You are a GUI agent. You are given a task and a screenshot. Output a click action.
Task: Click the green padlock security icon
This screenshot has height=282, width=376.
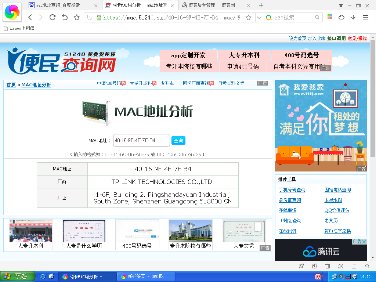pyautogui.click(x=98, y=17)
